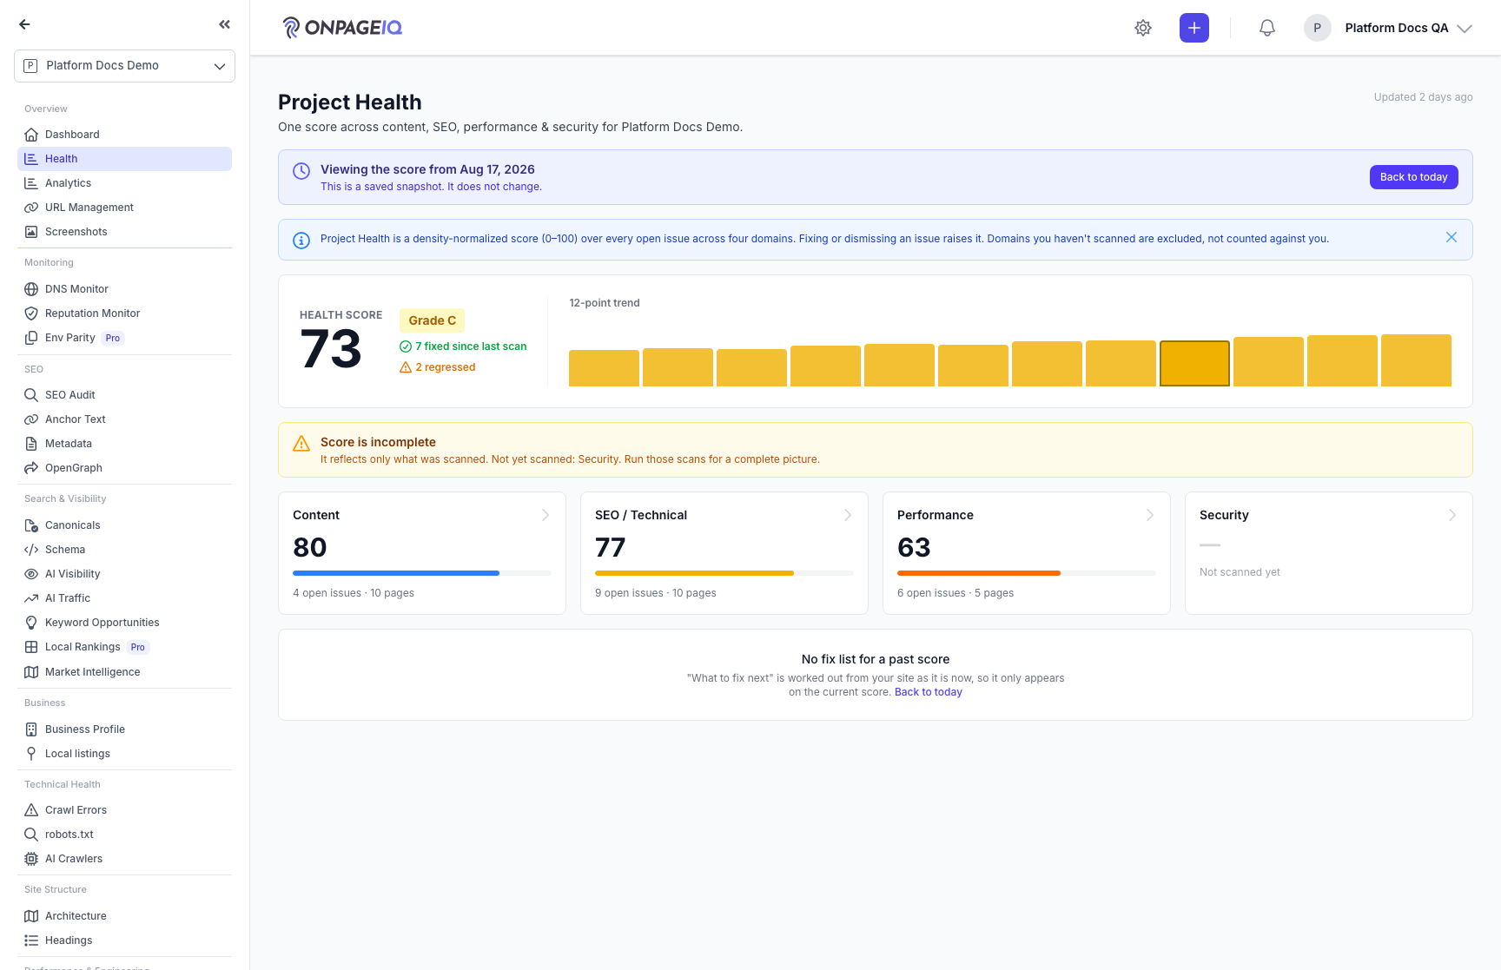Click the OnPageIQ logo
Viewport: 1501px width, 970px height.
click(342, 28)
